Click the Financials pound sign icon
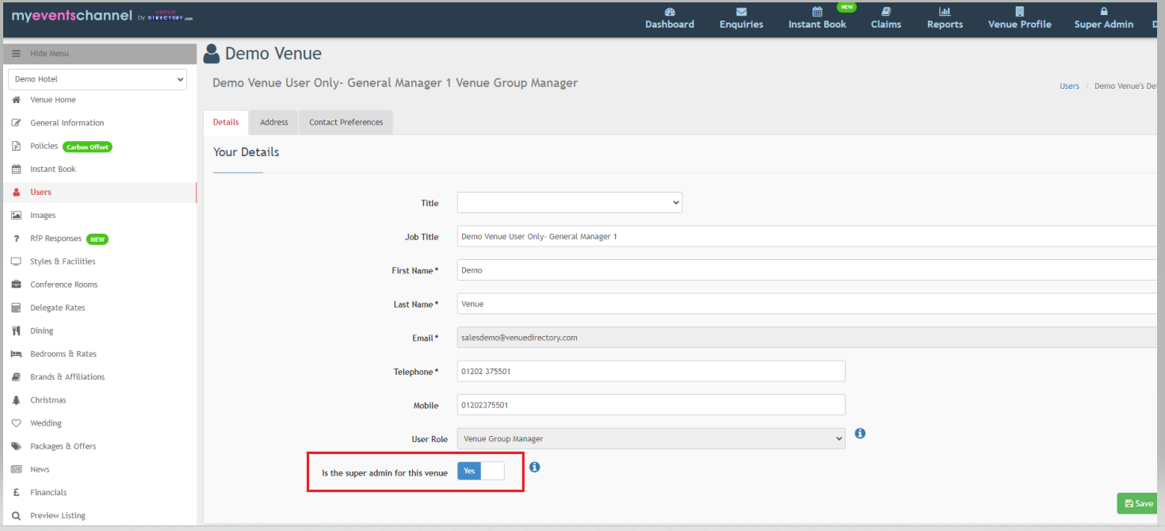This screenshot has height=531, width=1165. pos(16,492)
